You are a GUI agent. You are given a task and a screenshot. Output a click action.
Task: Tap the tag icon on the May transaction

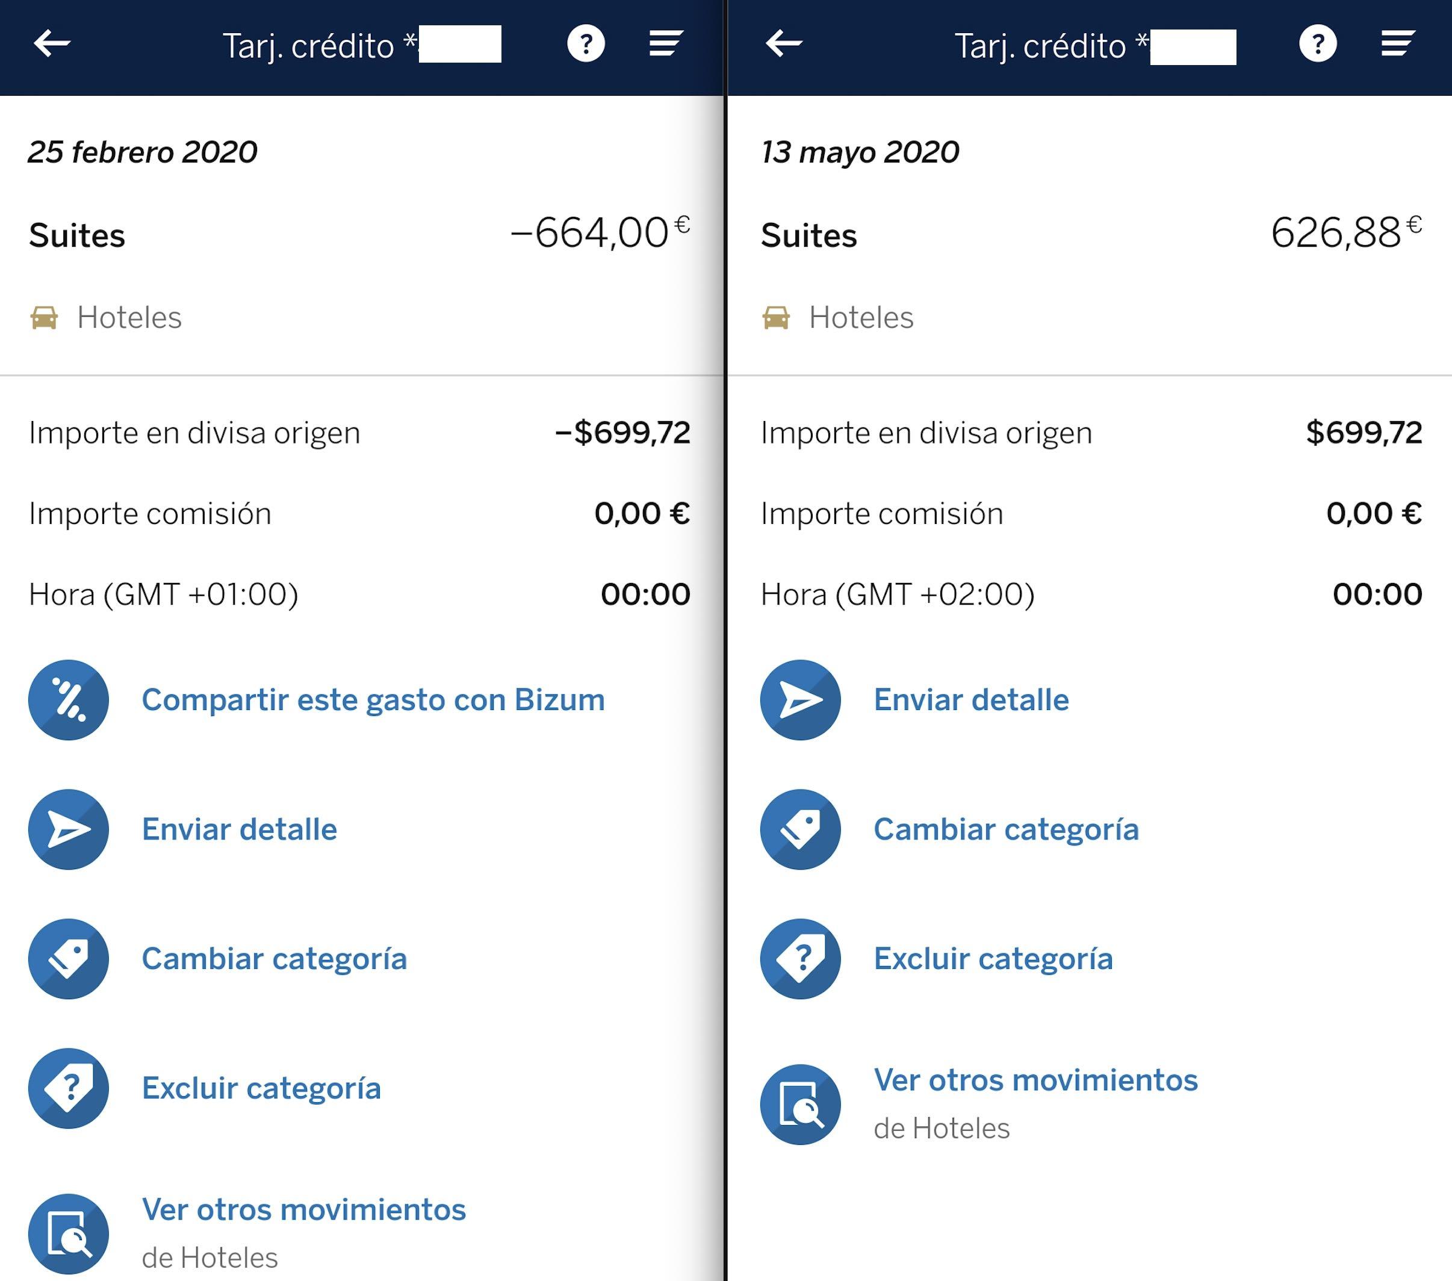(801, 829)
